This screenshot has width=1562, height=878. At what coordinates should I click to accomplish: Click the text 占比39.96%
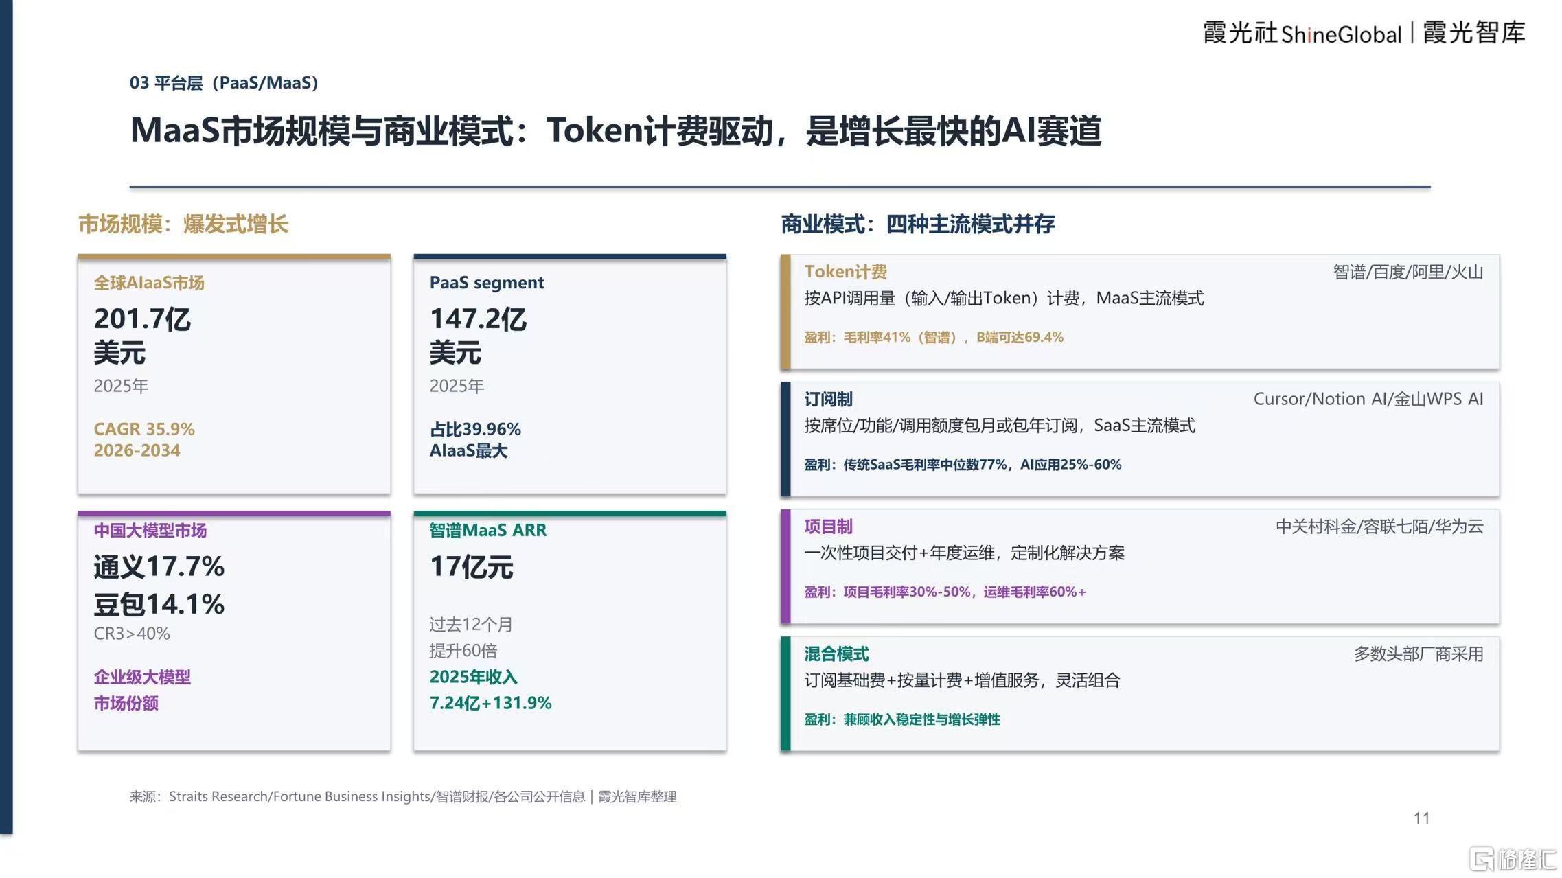click(x=475, y=430)
